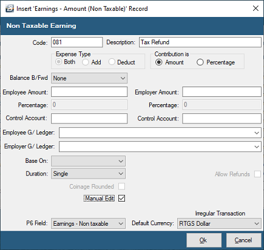Click the Description field with Tax Refund
This screenshot has height=250, width=264.
pos(200,42)
